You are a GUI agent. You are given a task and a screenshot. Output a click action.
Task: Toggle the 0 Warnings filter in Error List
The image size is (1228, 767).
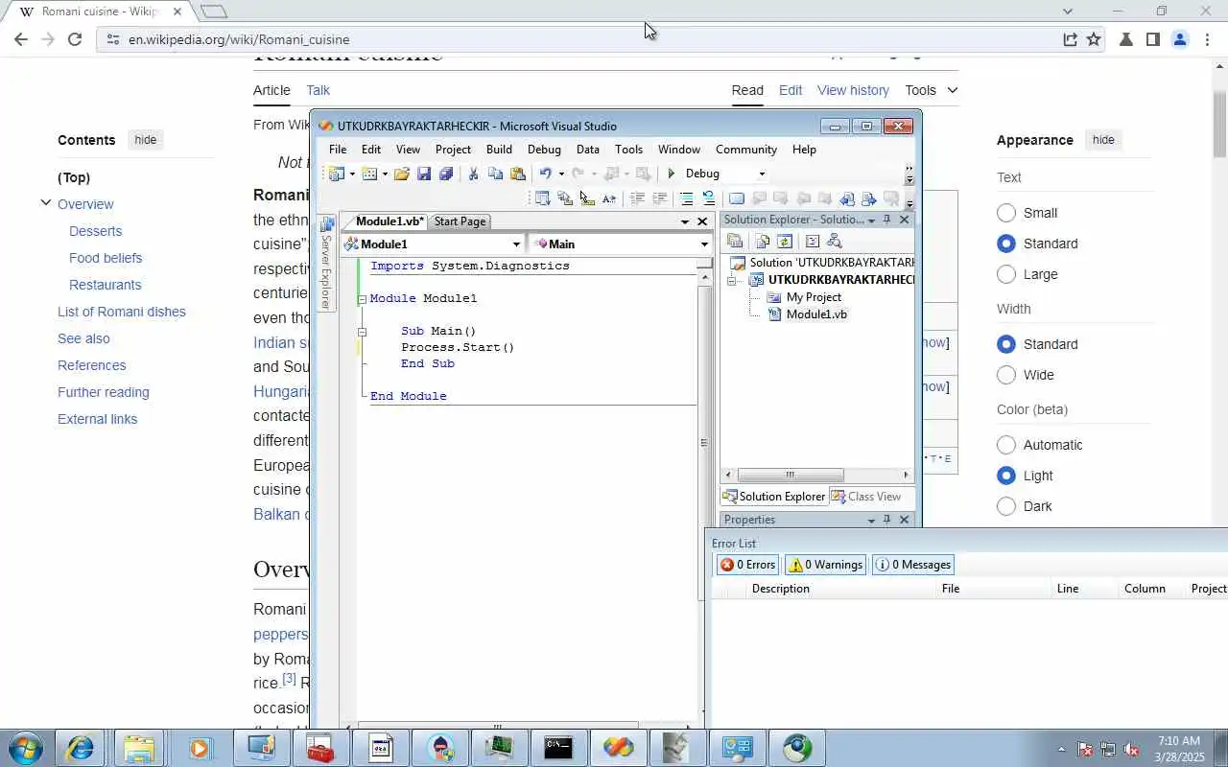coord(825,565)
